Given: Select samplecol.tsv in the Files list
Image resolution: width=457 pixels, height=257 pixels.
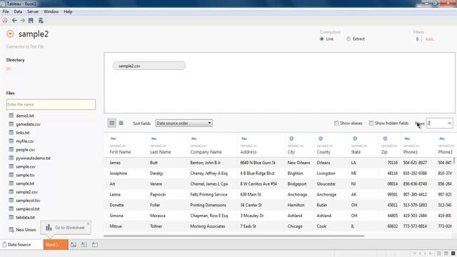Looking at the screenshot, I should pyautogui.click(x=28, y=200).
